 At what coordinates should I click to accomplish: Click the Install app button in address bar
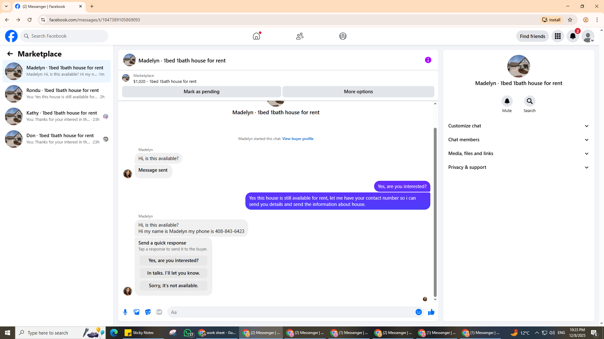pos(551,20)
